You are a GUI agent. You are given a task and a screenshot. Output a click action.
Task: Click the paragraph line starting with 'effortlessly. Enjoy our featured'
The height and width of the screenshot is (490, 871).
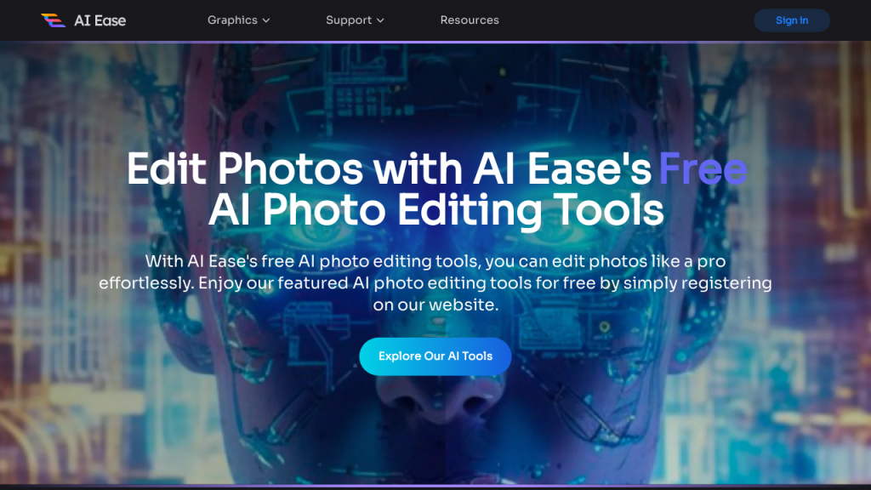[x=435, y=282]
